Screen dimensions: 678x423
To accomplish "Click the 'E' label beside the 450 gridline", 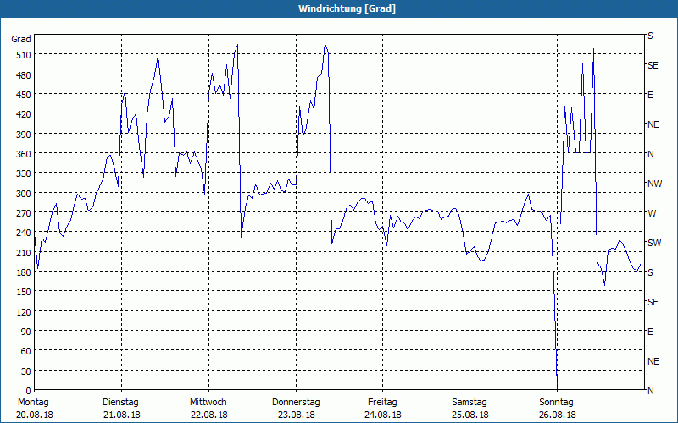I will click(x=650, y=95).
